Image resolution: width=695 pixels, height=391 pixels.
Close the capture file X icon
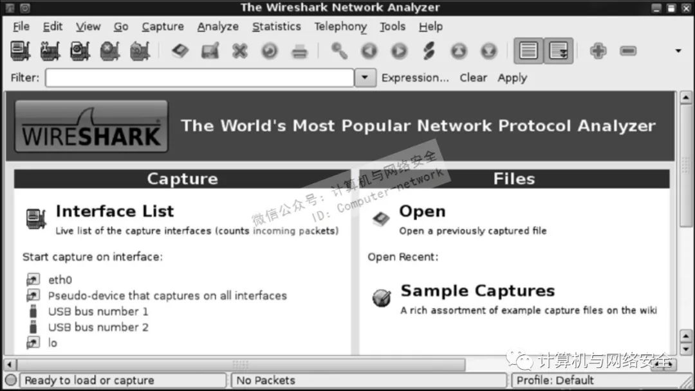pyautogui.click(x=240, y=51)
